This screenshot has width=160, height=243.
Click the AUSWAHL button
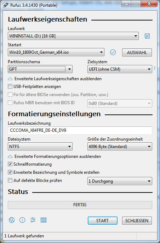[x=137, y=52]
